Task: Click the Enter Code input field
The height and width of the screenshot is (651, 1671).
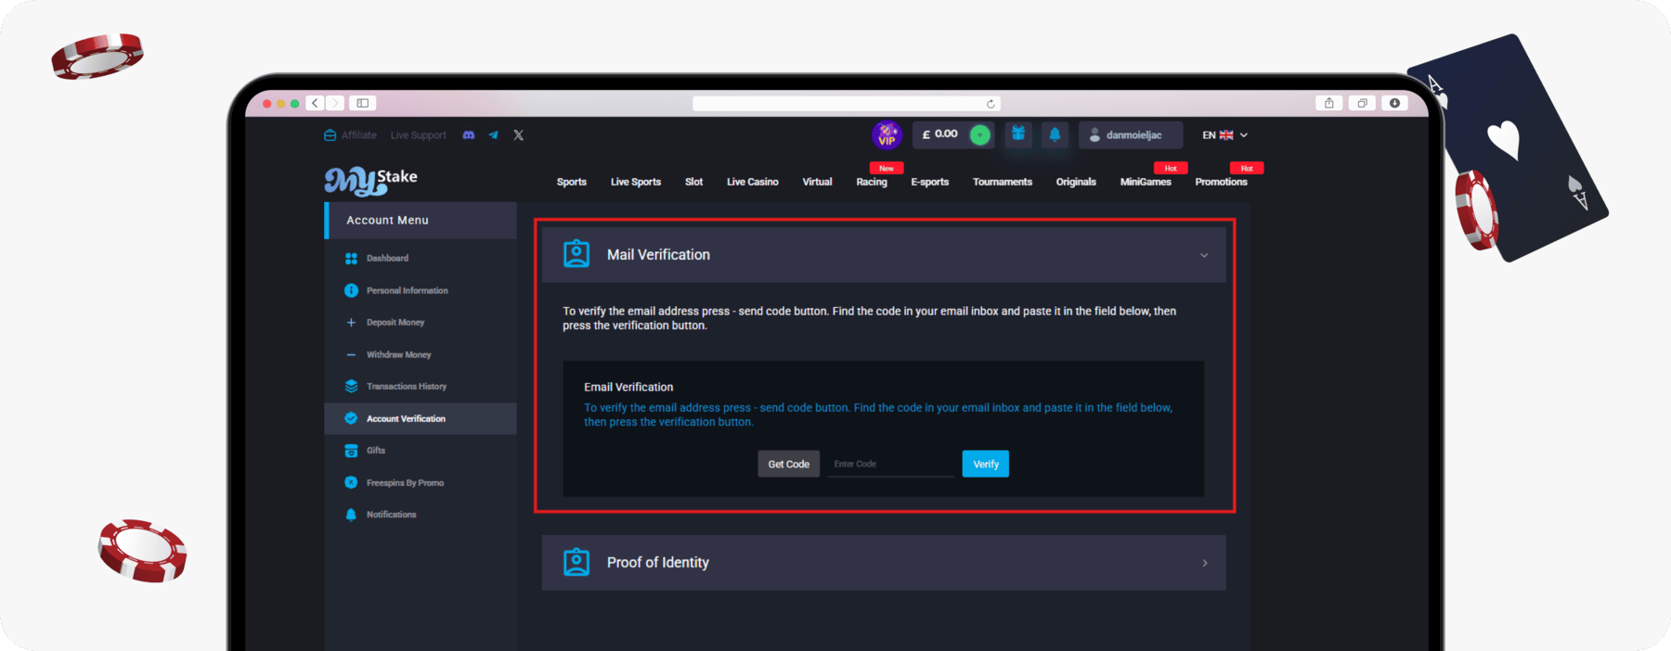Action: 891,464
